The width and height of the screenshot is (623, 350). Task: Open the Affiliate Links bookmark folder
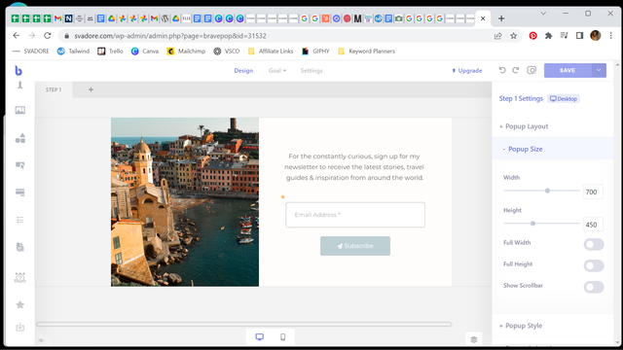coord(271,51)
